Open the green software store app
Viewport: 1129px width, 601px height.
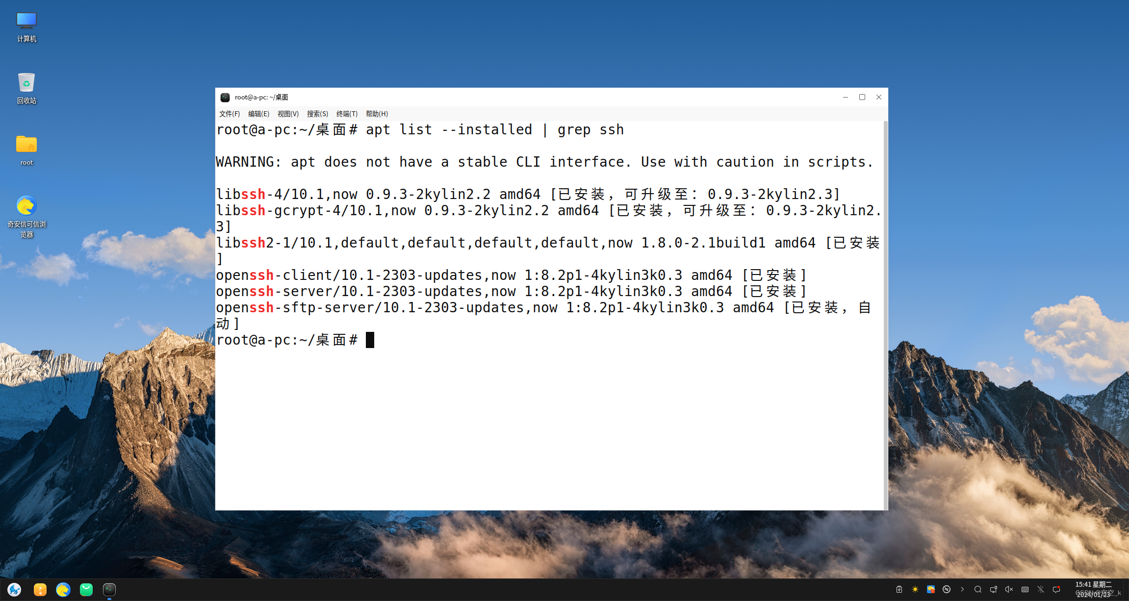click(86, 589)
